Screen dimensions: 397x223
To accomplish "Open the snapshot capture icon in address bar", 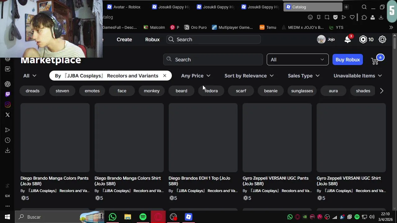I will click(327, 17).
